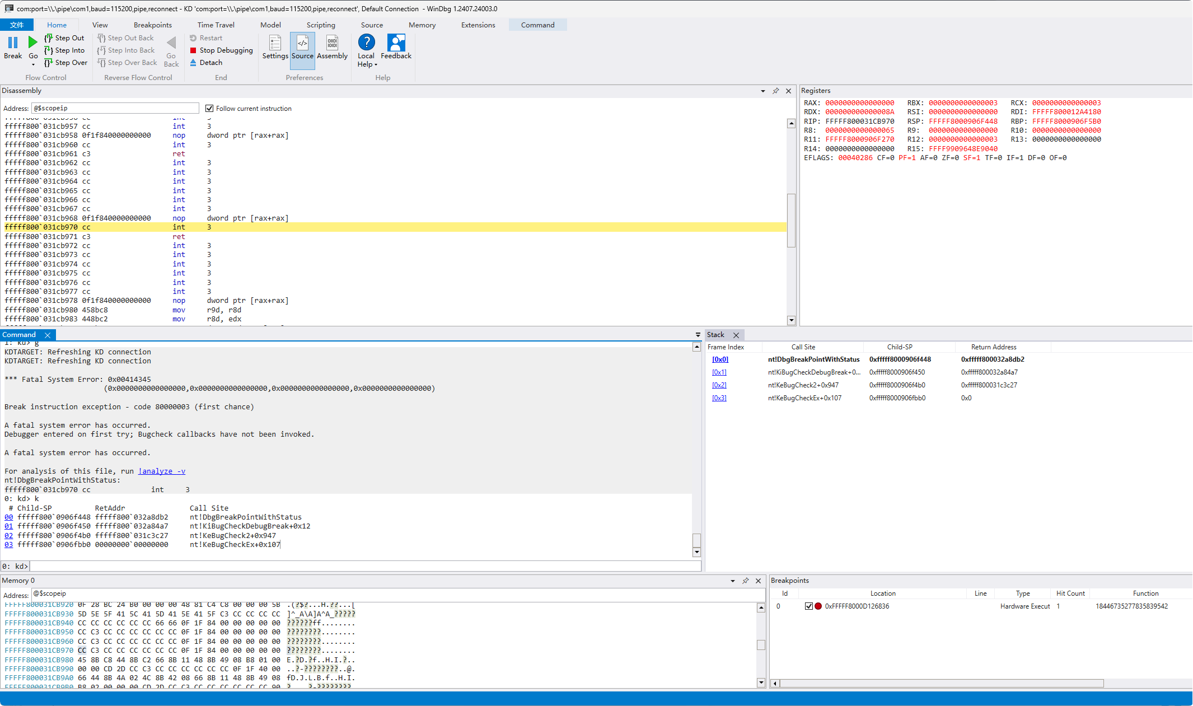1193x706 pixels.
Task: Open the Memory ribbon tab
Action: pos(422,25)
